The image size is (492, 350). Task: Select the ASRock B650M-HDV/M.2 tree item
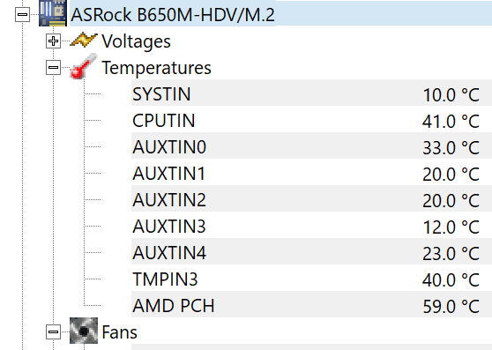[x=173, y=14]
